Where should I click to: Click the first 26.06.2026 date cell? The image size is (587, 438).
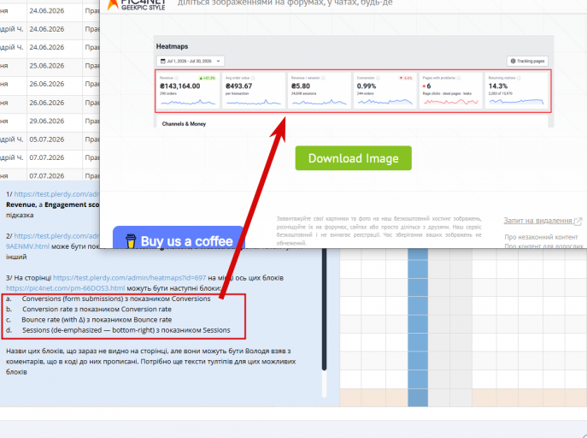(x=55, y=85)
